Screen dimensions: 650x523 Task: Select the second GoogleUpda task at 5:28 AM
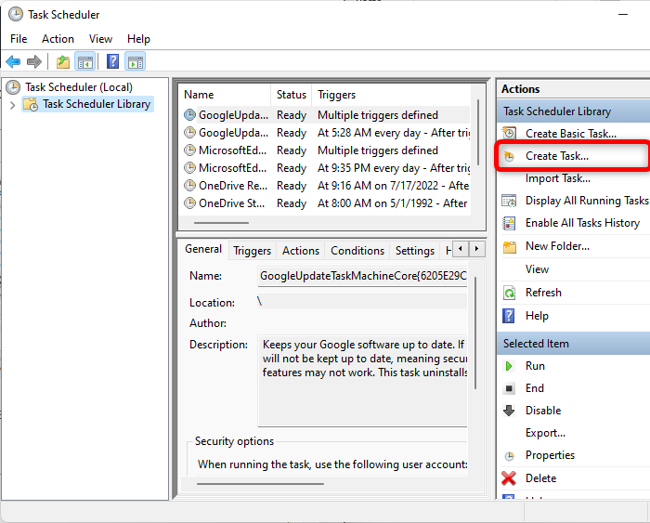(x=325, y=133)
